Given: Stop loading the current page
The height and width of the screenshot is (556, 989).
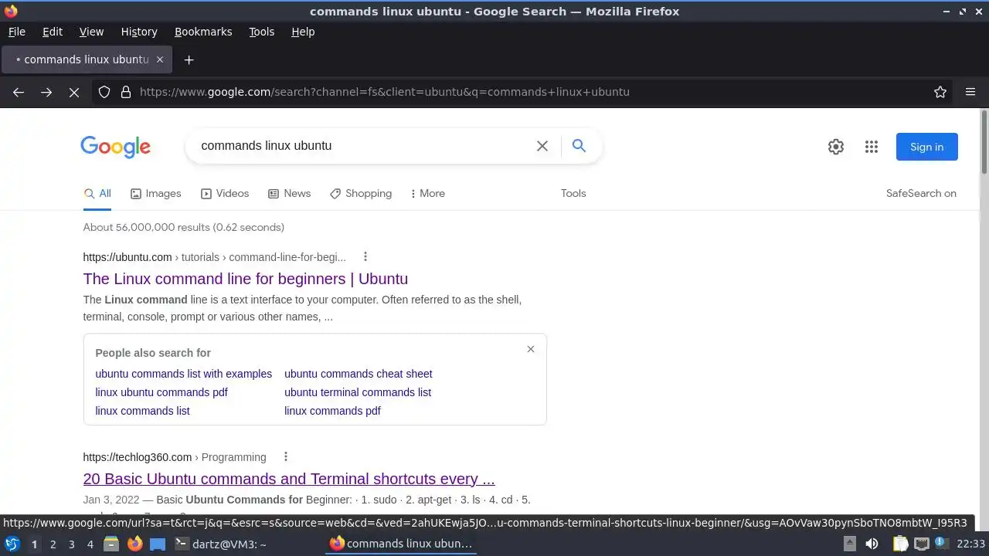Looking at the screenshot, I should click(x=74, y=92).
